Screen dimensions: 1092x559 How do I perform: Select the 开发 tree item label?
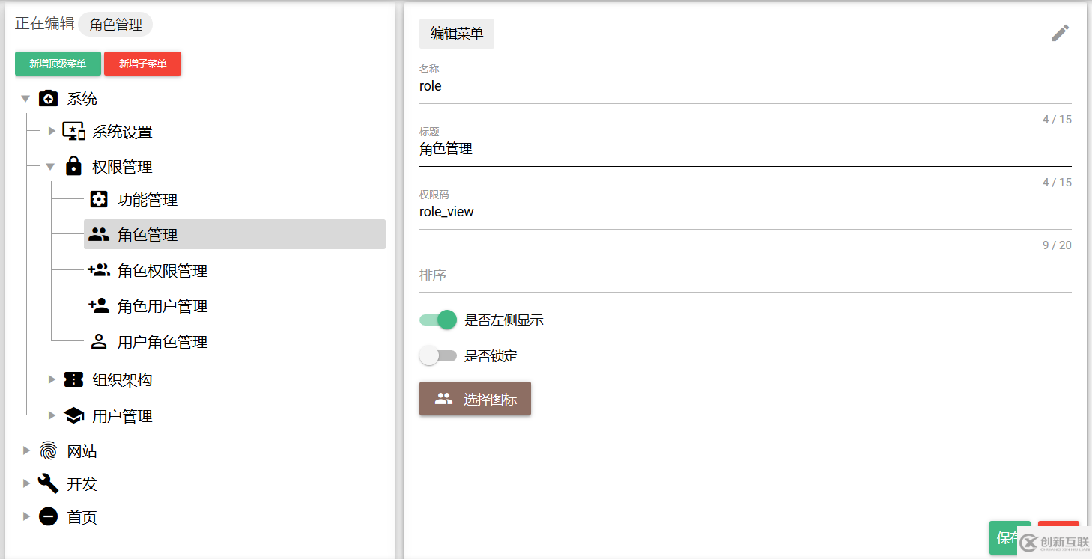coord(82,483)
